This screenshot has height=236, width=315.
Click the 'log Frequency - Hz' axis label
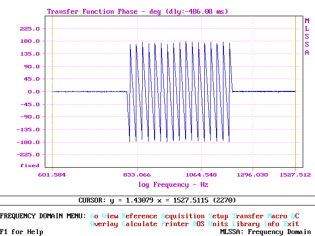click(173, 185)
